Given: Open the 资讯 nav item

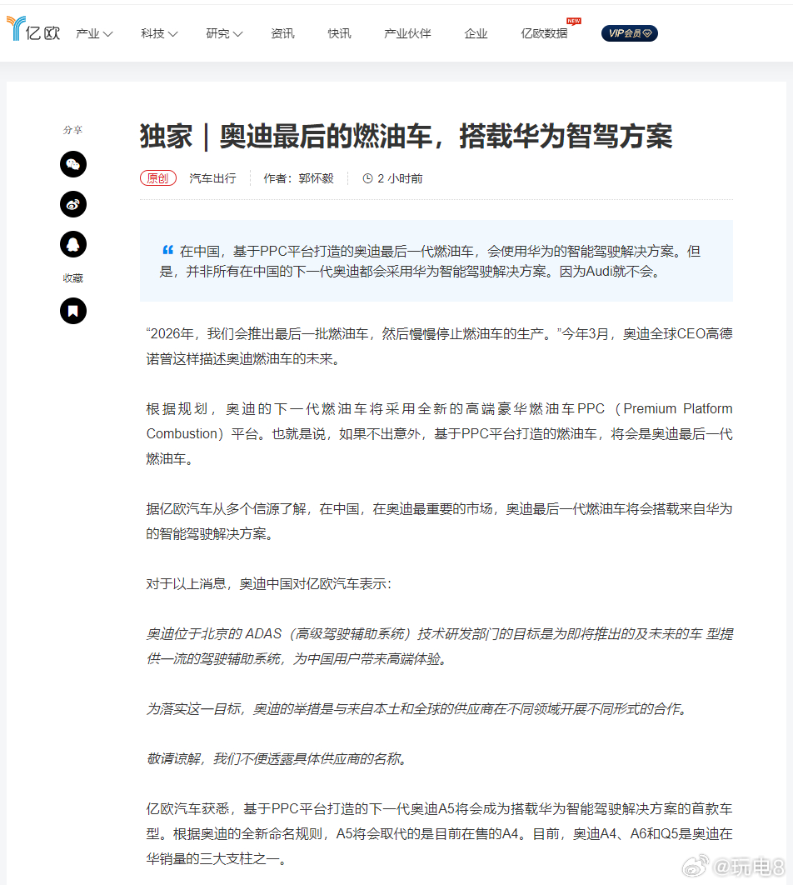Looking at the screenshot, I should click(282, 34).
